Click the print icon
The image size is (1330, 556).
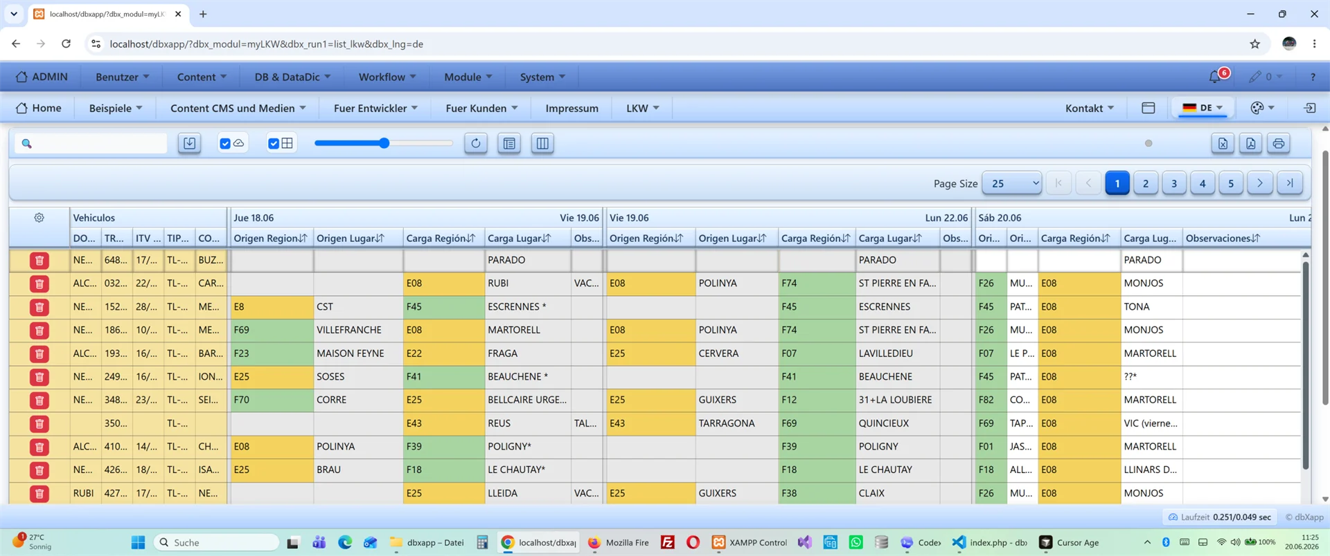click(1279, 143)
